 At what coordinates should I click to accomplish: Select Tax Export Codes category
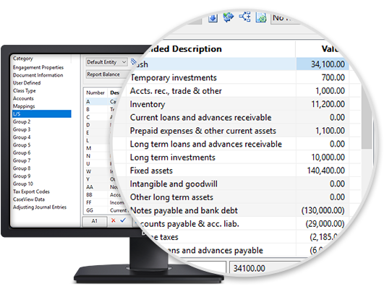(x=31, y=191)
